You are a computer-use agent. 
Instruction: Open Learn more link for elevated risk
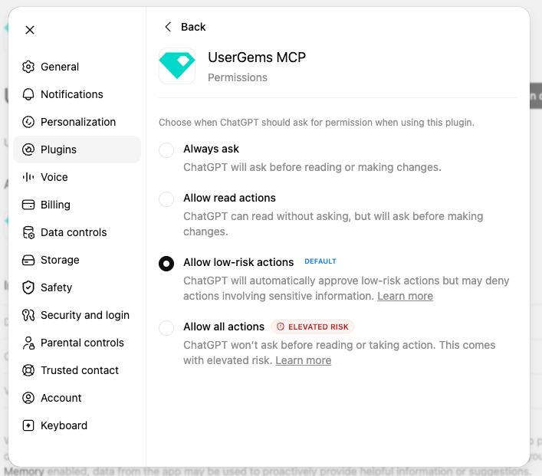coord(304,360)
